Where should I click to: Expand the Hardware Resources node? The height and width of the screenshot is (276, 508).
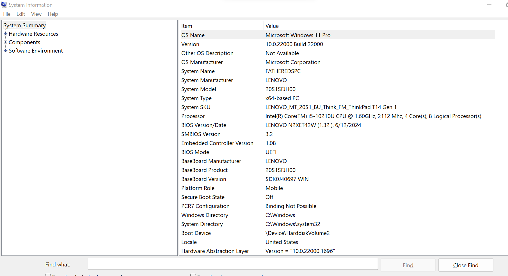click(x=5, y=34)
